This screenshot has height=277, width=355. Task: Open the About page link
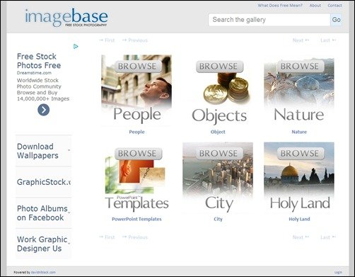click(x=315, y=6)
